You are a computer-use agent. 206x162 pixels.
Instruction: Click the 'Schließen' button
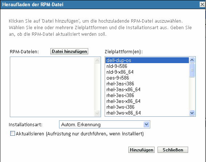click(173, 150)
